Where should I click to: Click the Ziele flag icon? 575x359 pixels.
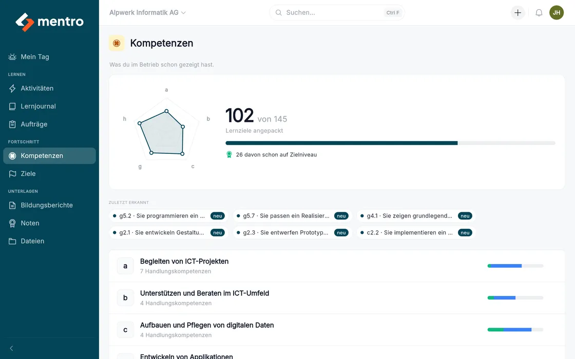[12, 174]
